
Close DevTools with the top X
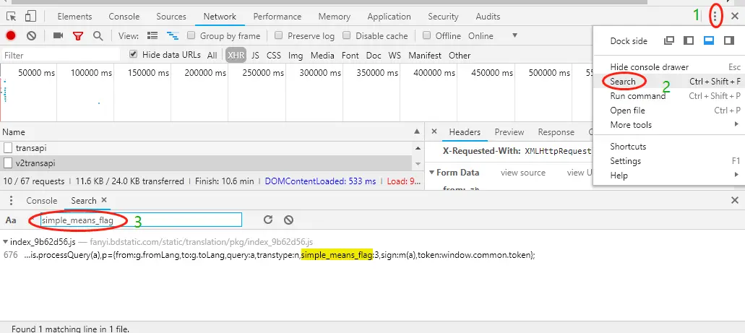[x=735, y=16]
